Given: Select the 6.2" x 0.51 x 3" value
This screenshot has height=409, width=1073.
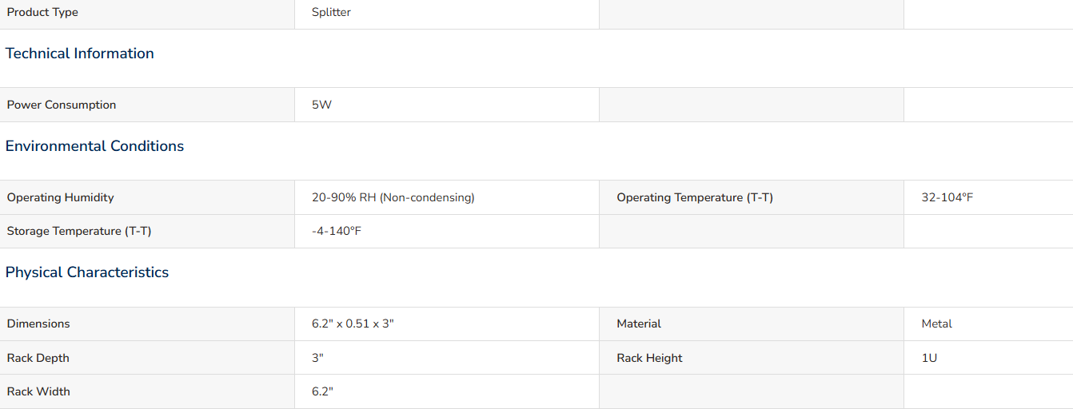Looking at the screenshot, I should click(353, 324).
